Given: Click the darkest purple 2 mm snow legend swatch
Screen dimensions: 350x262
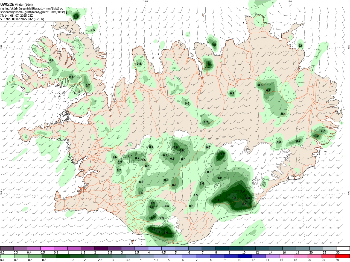Looking at the screenshot, I should tap(101, 248).
